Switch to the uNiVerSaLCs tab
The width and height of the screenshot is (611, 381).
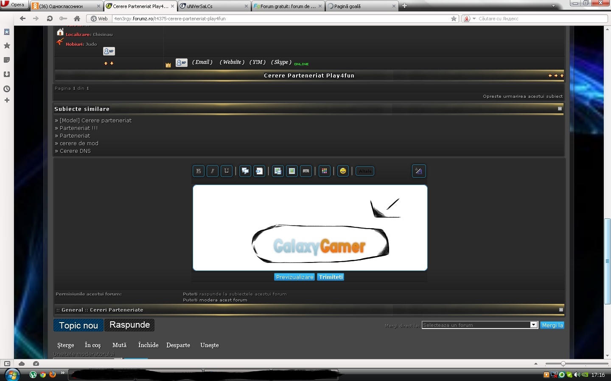[x=214, y=6]
